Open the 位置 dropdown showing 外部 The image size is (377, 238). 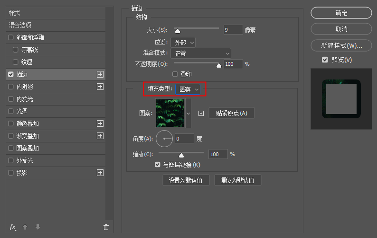183,43
